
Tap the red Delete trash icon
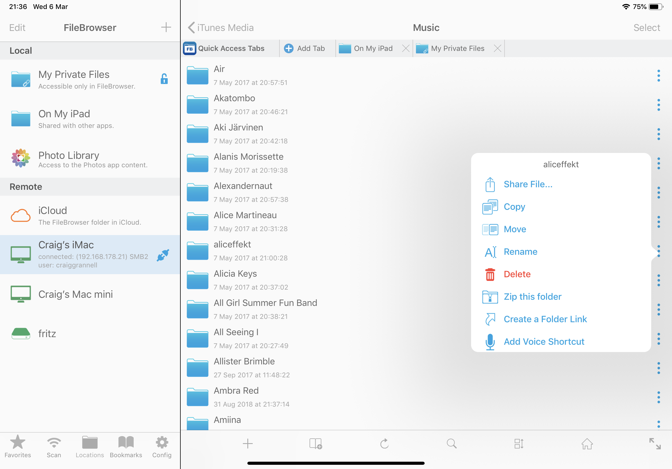pyautogui.click(x=490, y=274)
